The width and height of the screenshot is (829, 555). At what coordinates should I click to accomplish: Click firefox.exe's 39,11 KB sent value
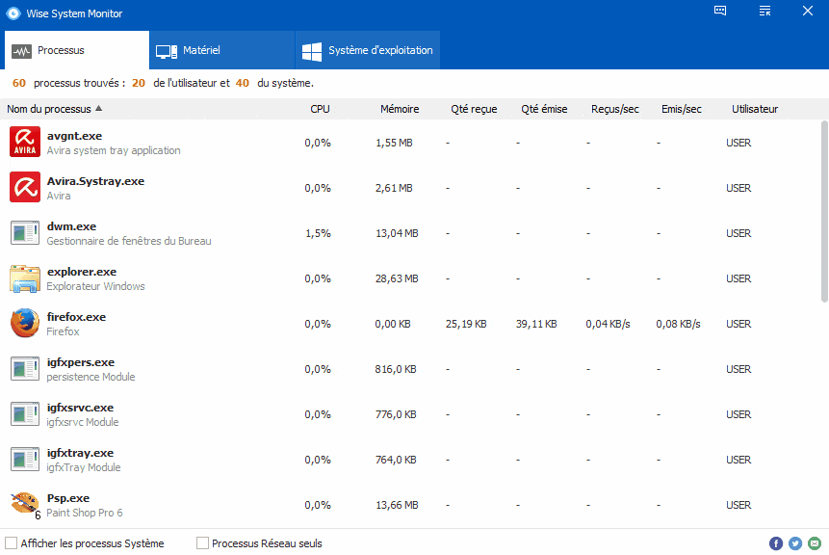click(536, 324)
